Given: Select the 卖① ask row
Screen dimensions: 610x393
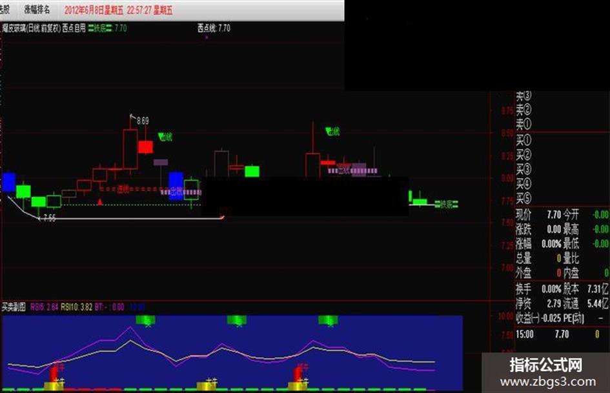Looking at the screenshot, I should point(524,125).
